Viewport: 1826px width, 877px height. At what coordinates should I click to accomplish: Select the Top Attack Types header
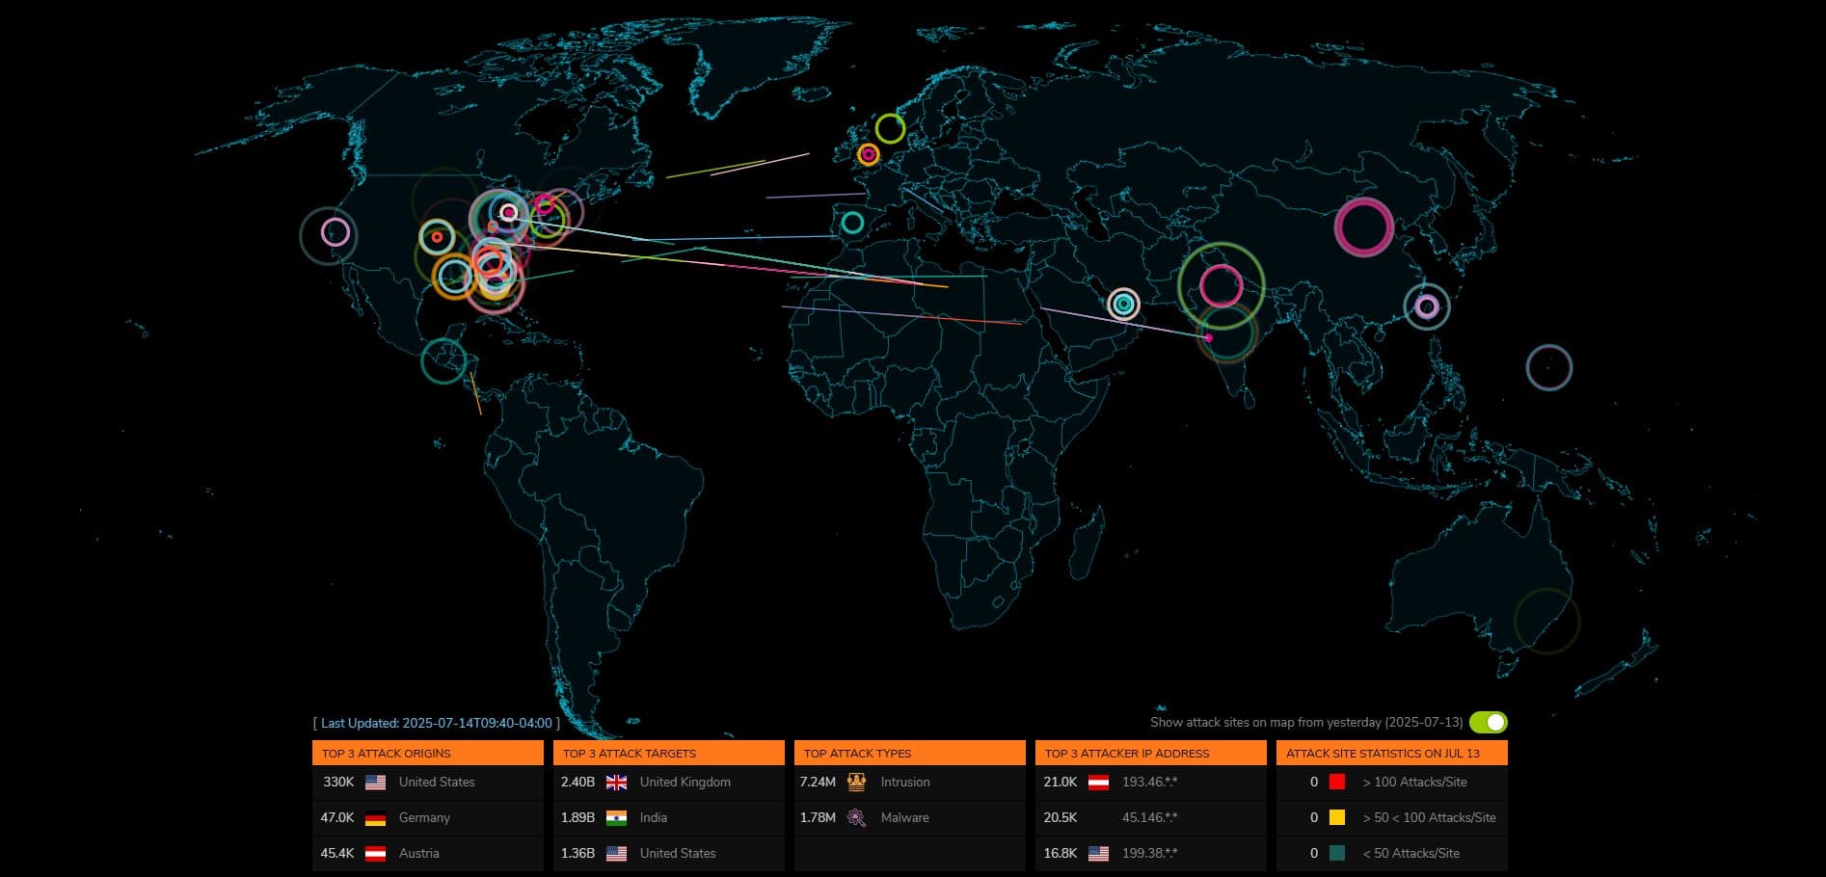[x=910, y=753]
